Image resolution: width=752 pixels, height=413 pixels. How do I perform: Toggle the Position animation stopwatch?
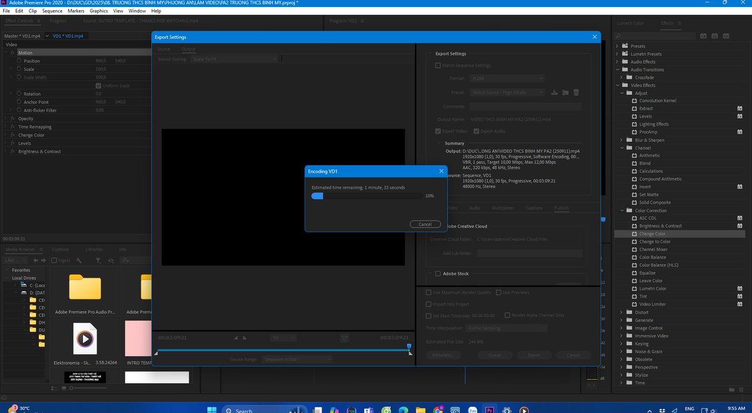(19, 61)
